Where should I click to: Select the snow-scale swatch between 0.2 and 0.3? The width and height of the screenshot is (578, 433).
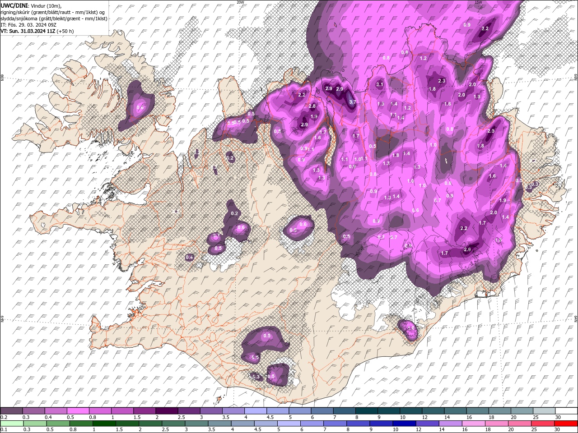(x=11, y=411)
